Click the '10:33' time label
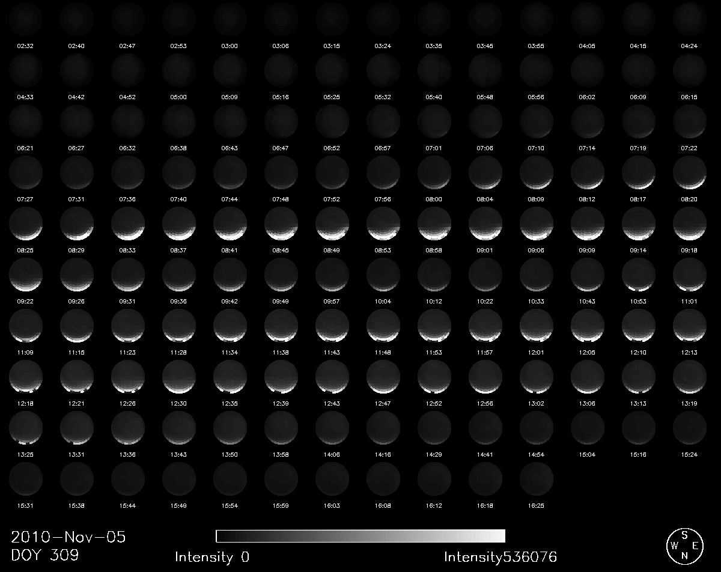This screenshot has height=572, width=721. pos(537,301)
